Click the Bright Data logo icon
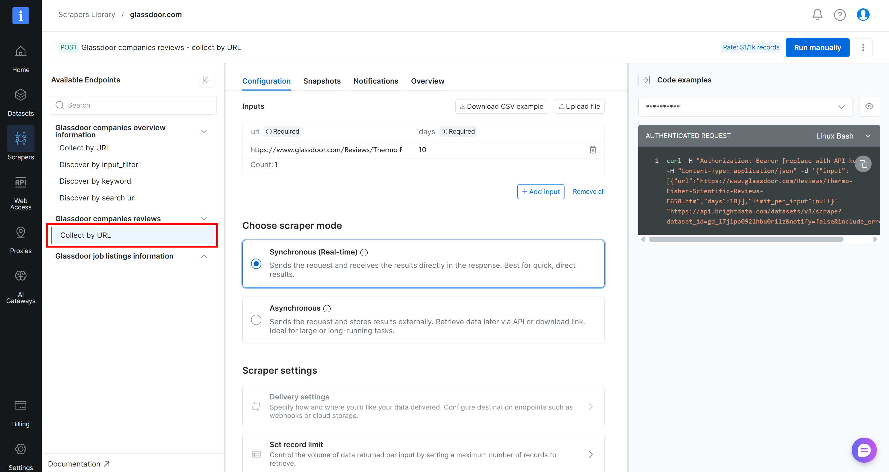Image resolution: width=889 pixels, height=472 pixels. (21, 16)
